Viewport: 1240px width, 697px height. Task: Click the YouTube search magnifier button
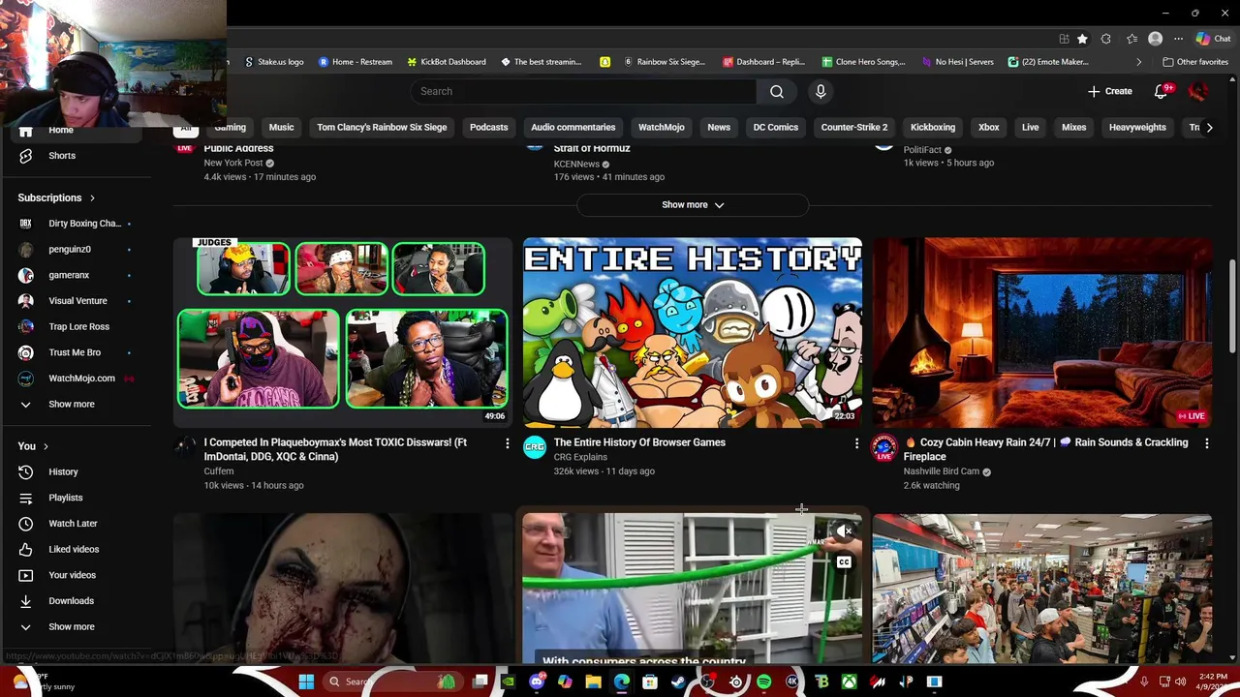click(x=777, y=91)
